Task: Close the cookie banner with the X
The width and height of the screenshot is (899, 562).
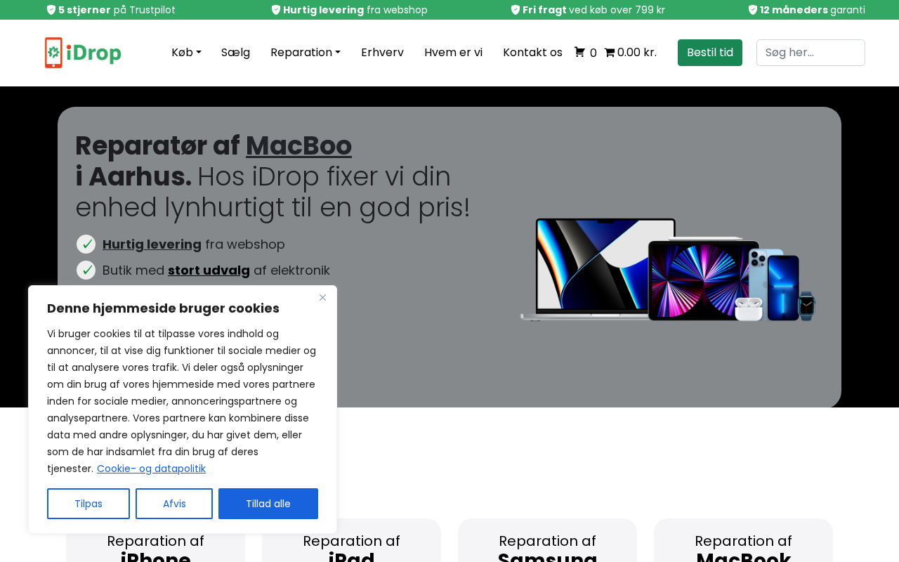Action: click(322, 298)
